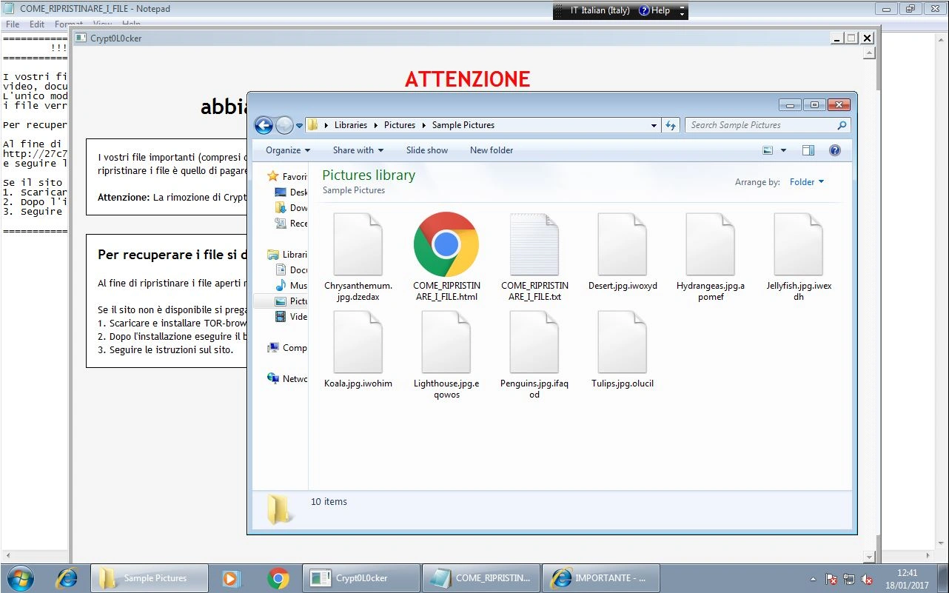The image size is (949, 593).
Task: Click Action Center flag tray icon
Action: tap(831, 579)
